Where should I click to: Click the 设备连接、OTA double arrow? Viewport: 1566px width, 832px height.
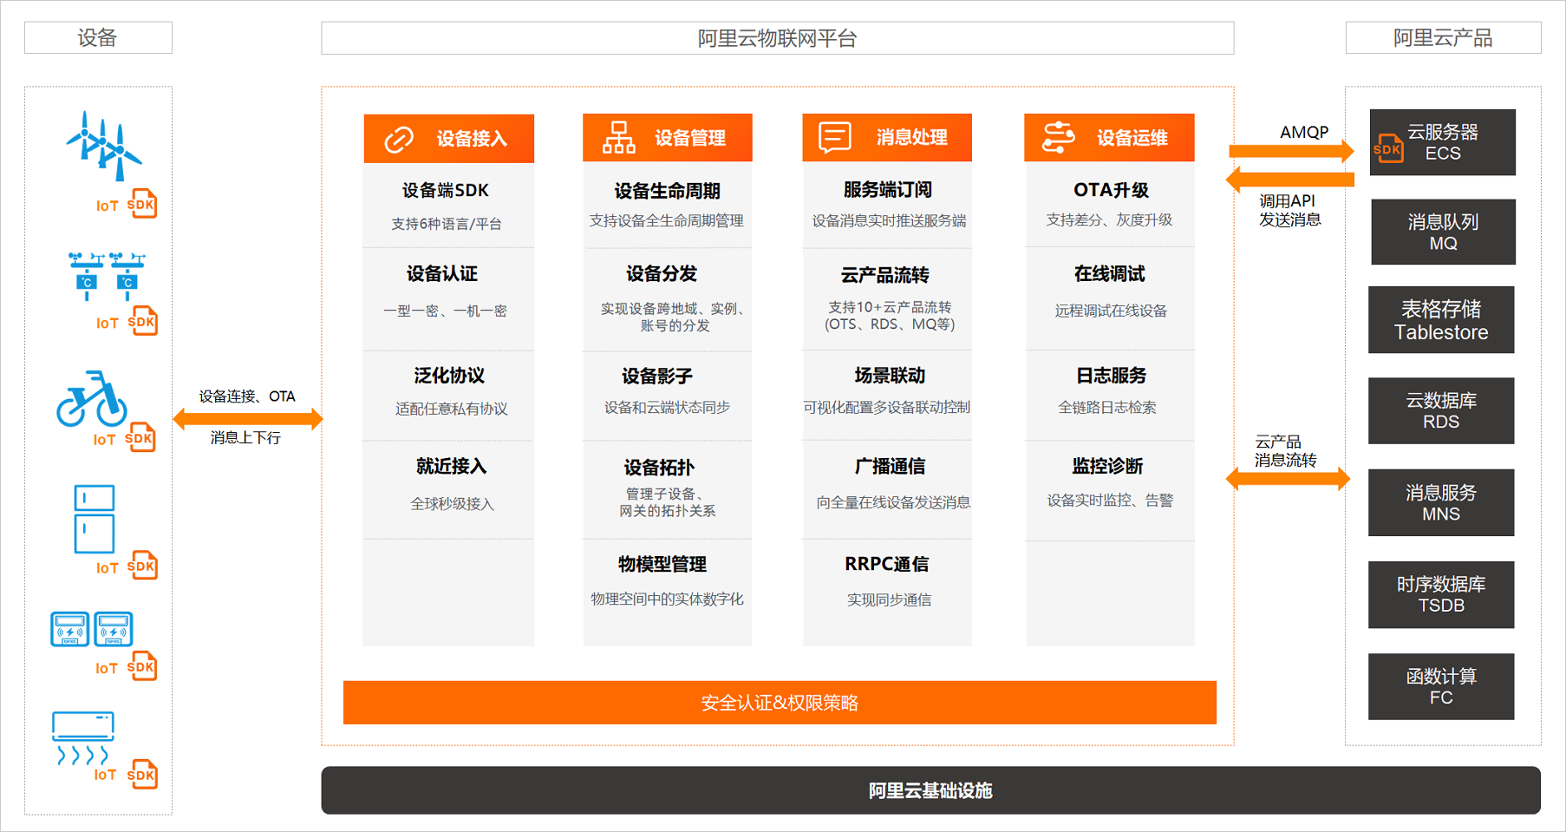pyautogui.click(x=248, y=419)
